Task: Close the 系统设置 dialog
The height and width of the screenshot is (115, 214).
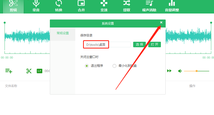Action: tap(161, 22)
